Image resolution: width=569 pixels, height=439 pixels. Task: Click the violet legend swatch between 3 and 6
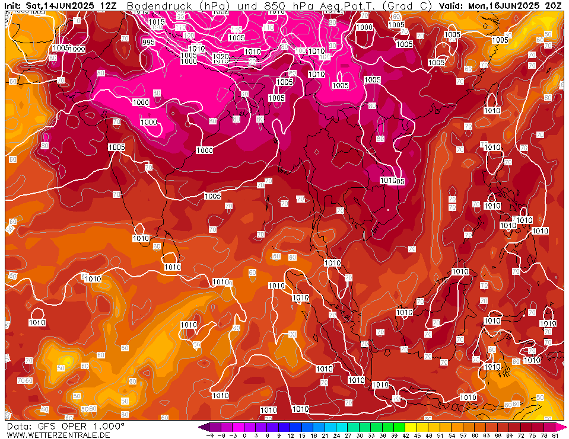point(262,427)
